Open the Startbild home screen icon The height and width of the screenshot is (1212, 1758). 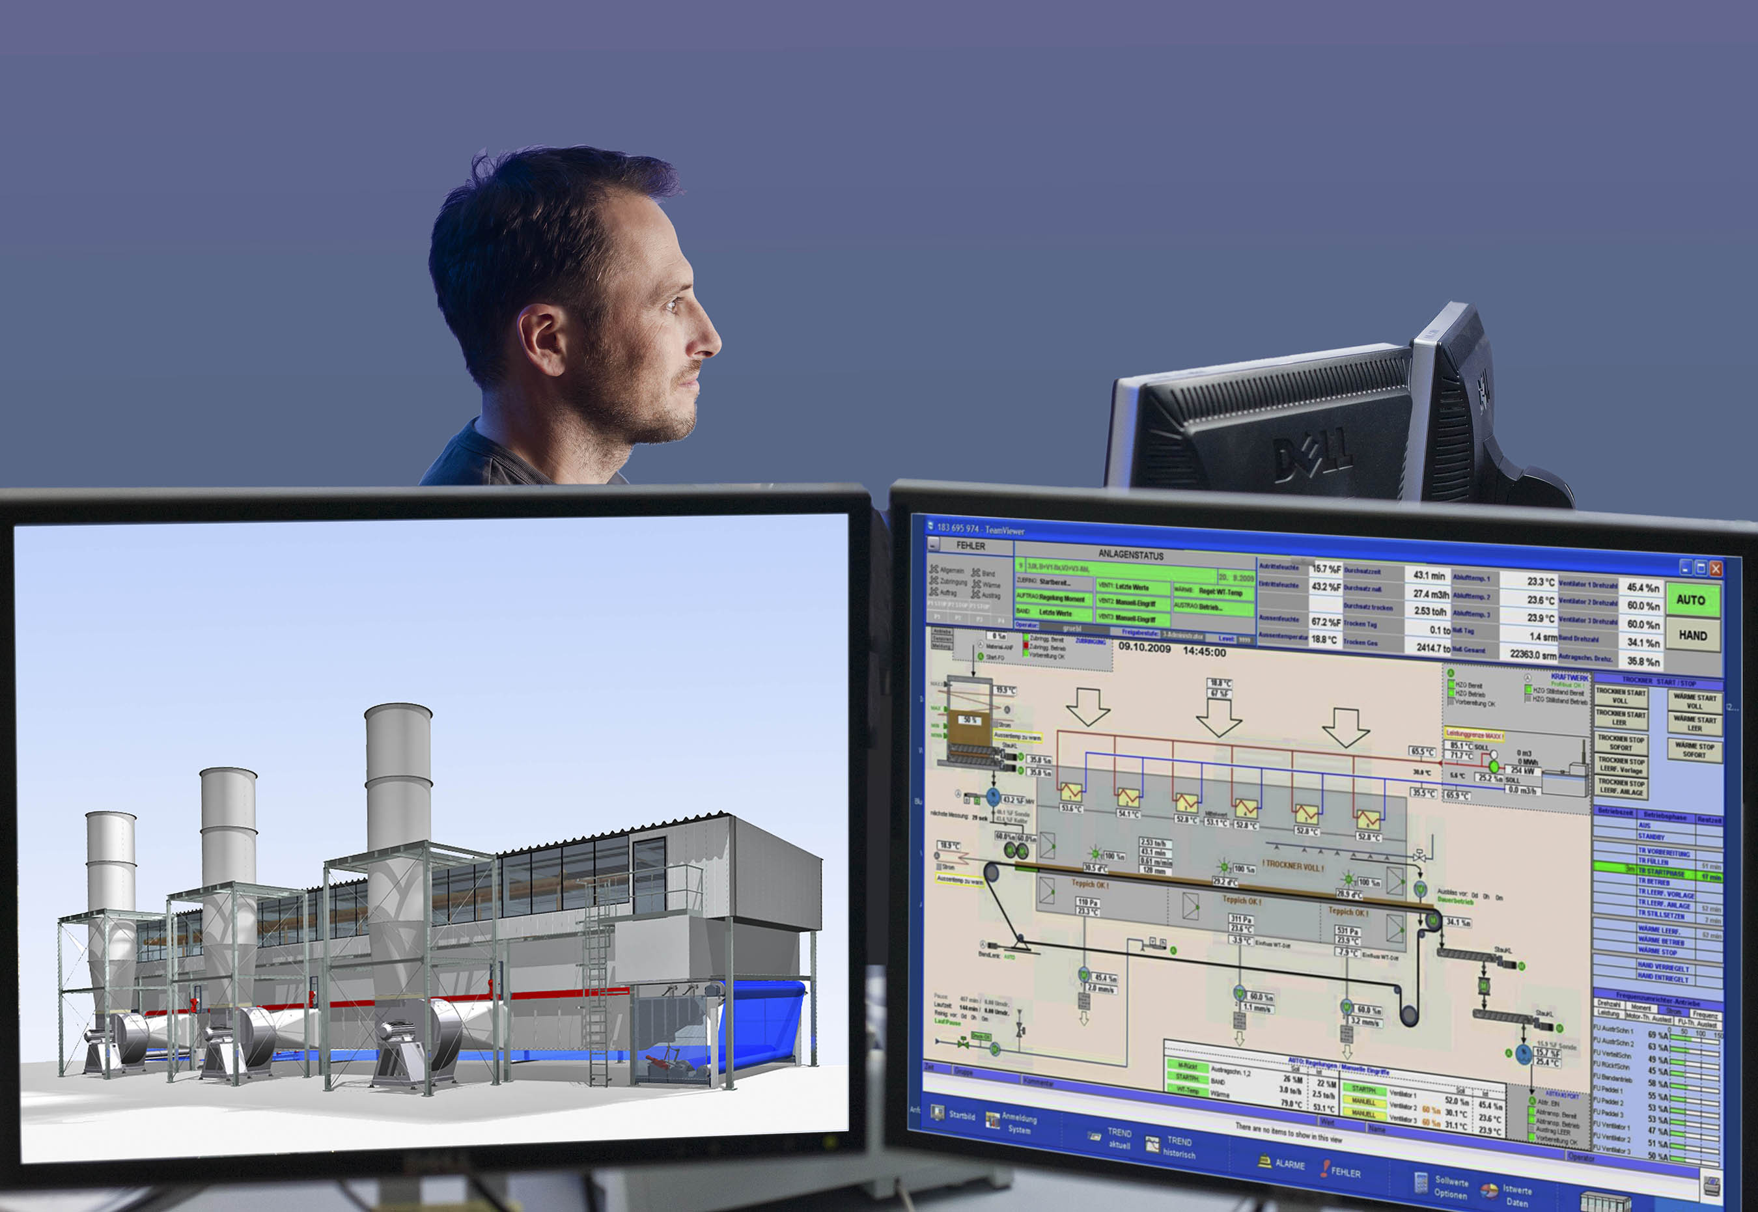point(939,1112)
